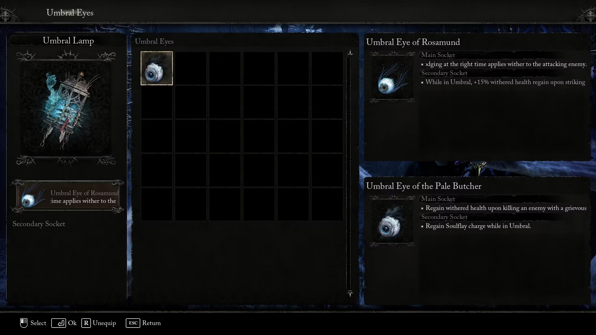Expand the Secondary Socket section
This screenshot has height=335, width=596.
38,223
